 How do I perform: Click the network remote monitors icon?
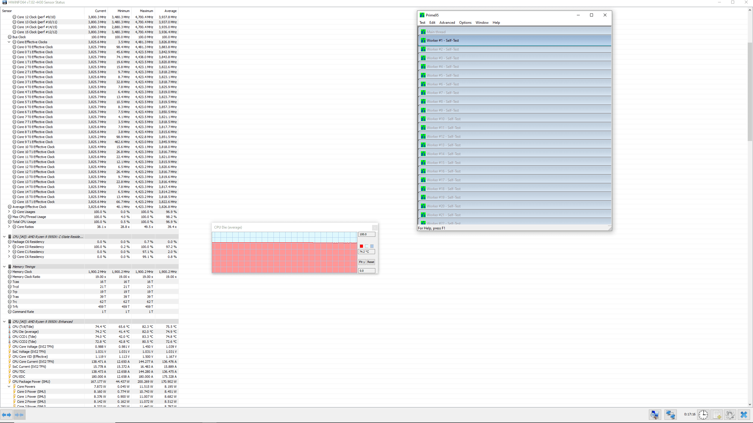[x=671, y=415]
